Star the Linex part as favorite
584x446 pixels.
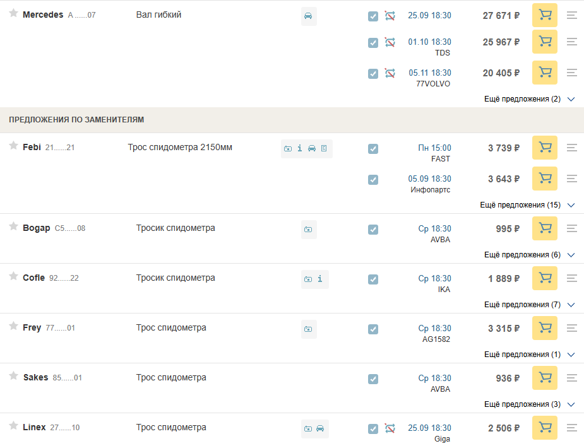click(13, 426)
